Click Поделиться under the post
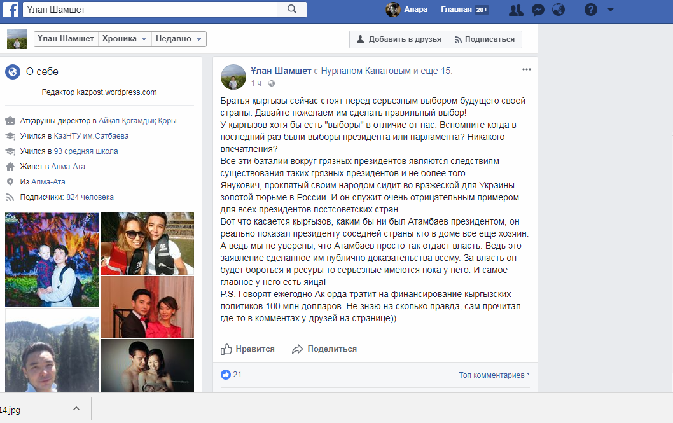The image size is (673, 423). [324, 349]
